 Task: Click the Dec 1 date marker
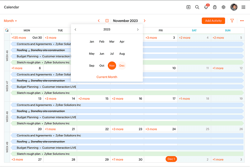coord(171,159)
